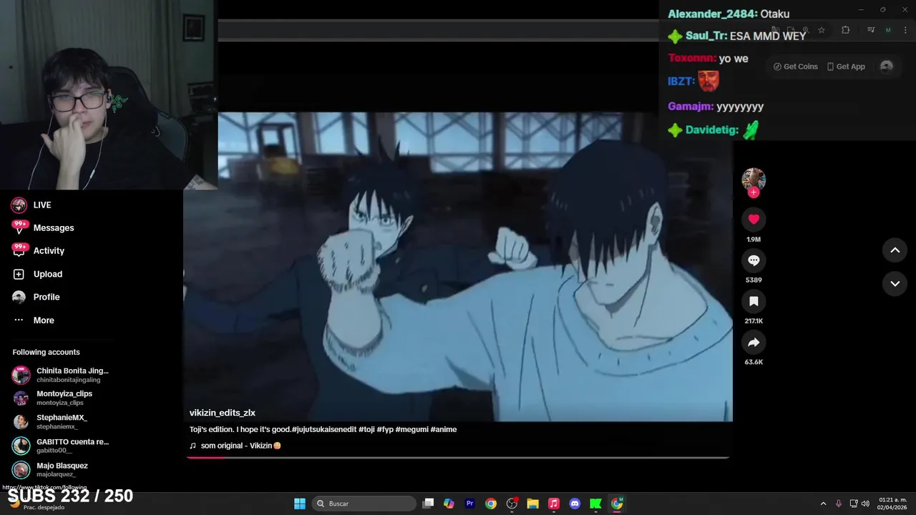This screenshot has height=515, width=916.
Task: Click the Get Coins button
Action: pyautogui.click(x=795, y=67)
